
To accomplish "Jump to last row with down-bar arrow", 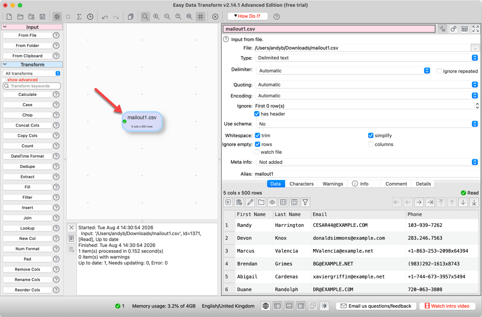I will click(474, 202).
